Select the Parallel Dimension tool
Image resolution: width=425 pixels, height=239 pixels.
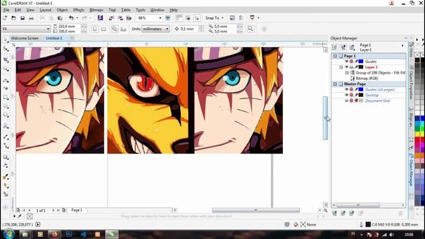6,137
